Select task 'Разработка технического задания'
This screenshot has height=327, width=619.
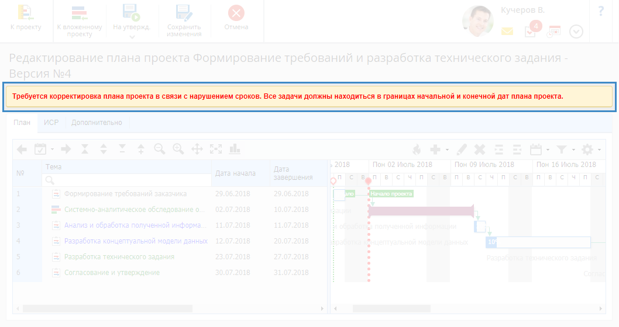click(x=119, y=257)
